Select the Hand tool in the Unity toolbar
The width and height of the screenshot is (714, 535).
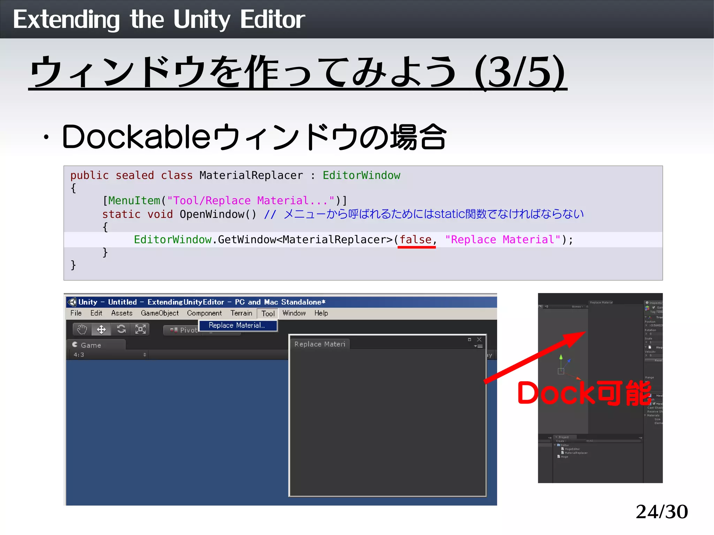point(82,329)
